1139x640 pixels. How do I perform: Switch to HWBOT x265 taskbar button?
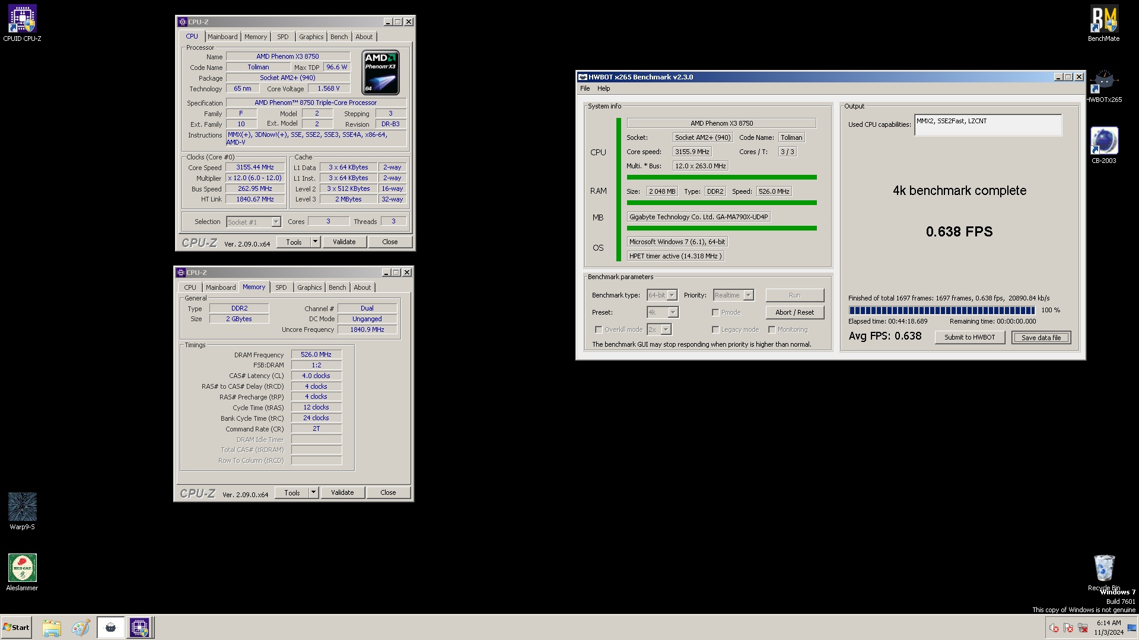point(110,628)
